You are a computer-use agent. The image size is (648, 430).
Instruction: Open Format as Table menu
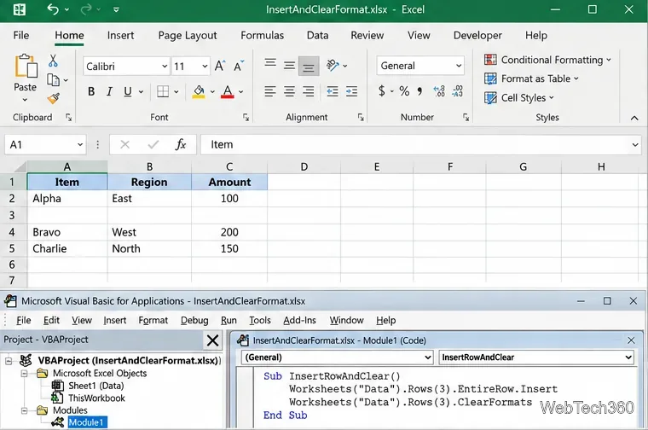531,78
